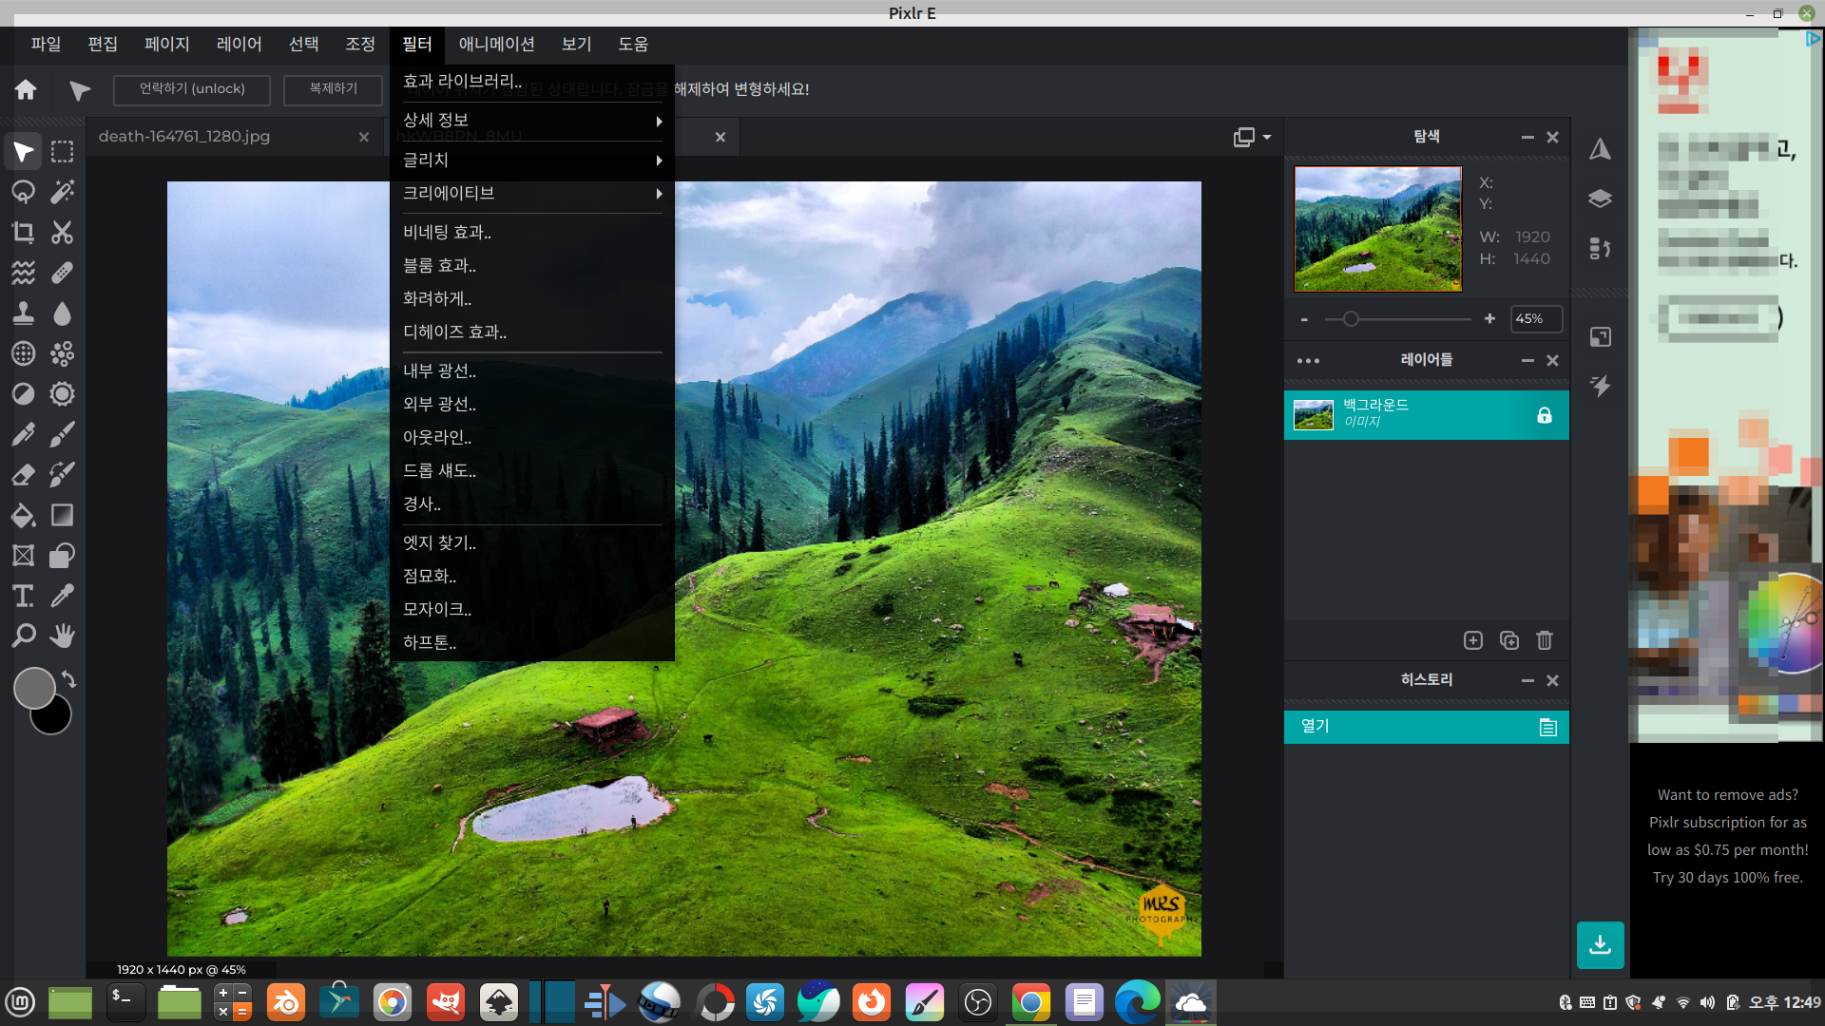Screen dimensions: 1825x1026
Task: Open the 조정 menu
Action: point(359,44)
